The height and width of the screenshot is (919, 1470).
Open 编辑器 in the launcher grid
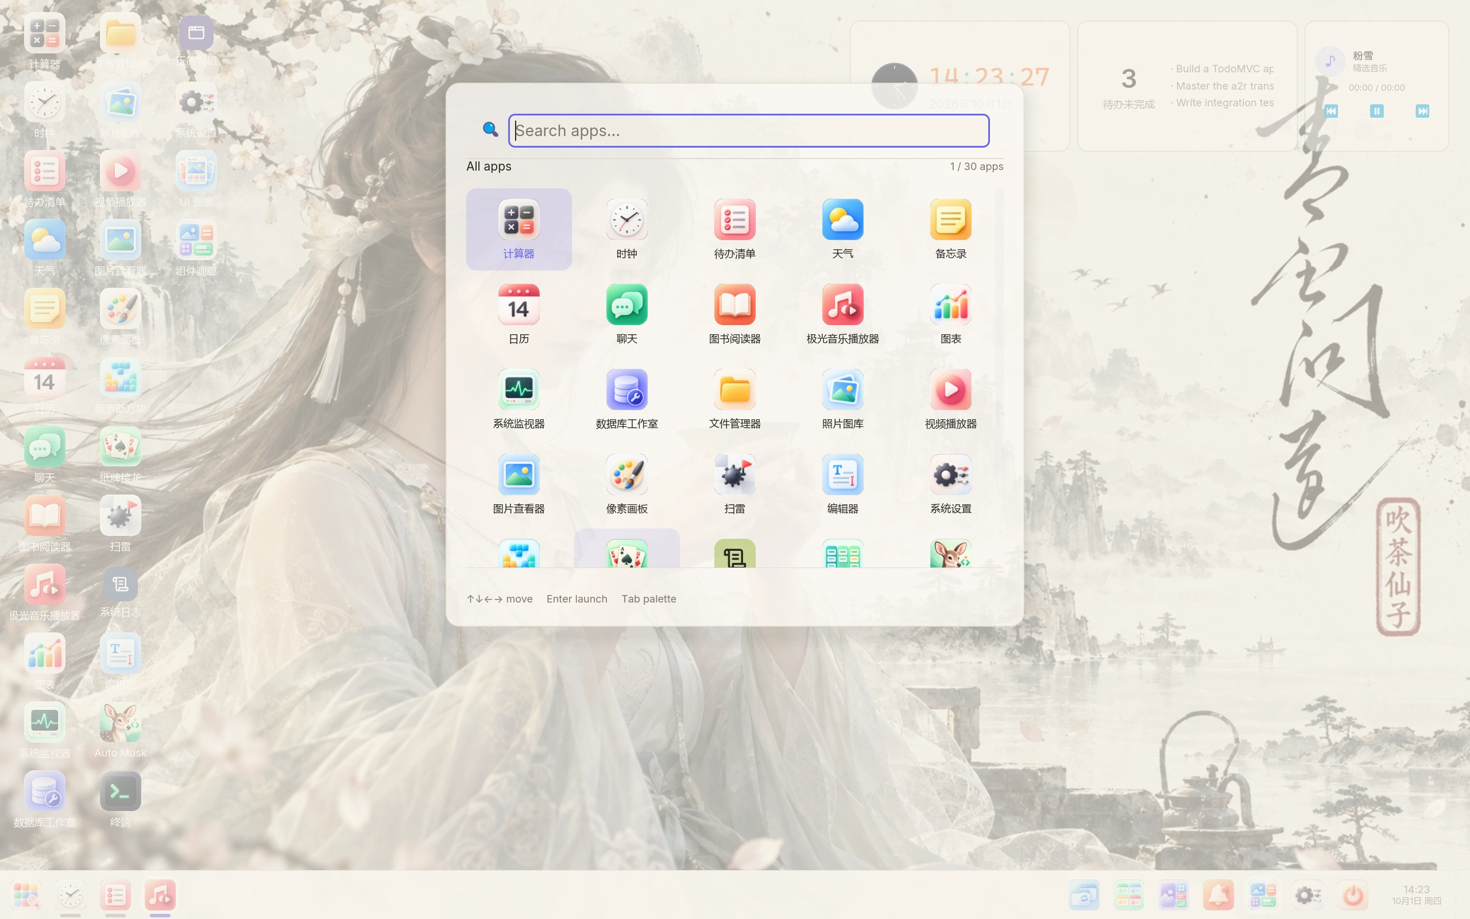pyautogui.click(x=842, y=484)
